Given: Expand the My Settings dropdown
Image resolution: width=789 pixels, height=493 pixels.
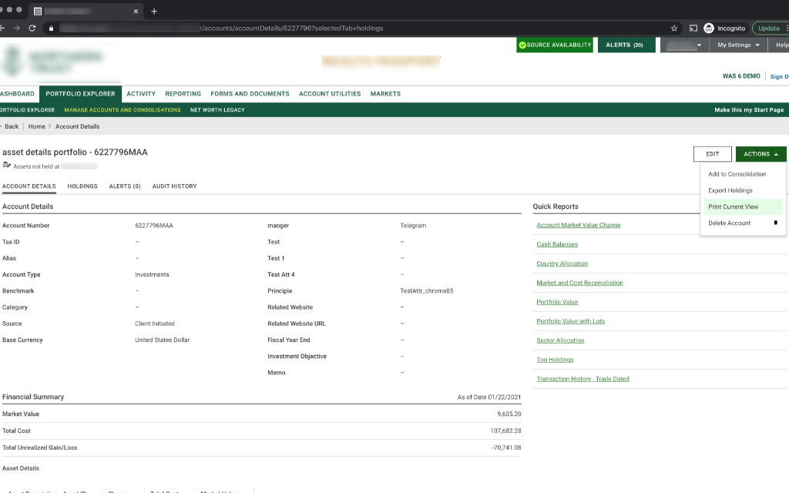Looking at the screenshot, I should click(738, 45).
